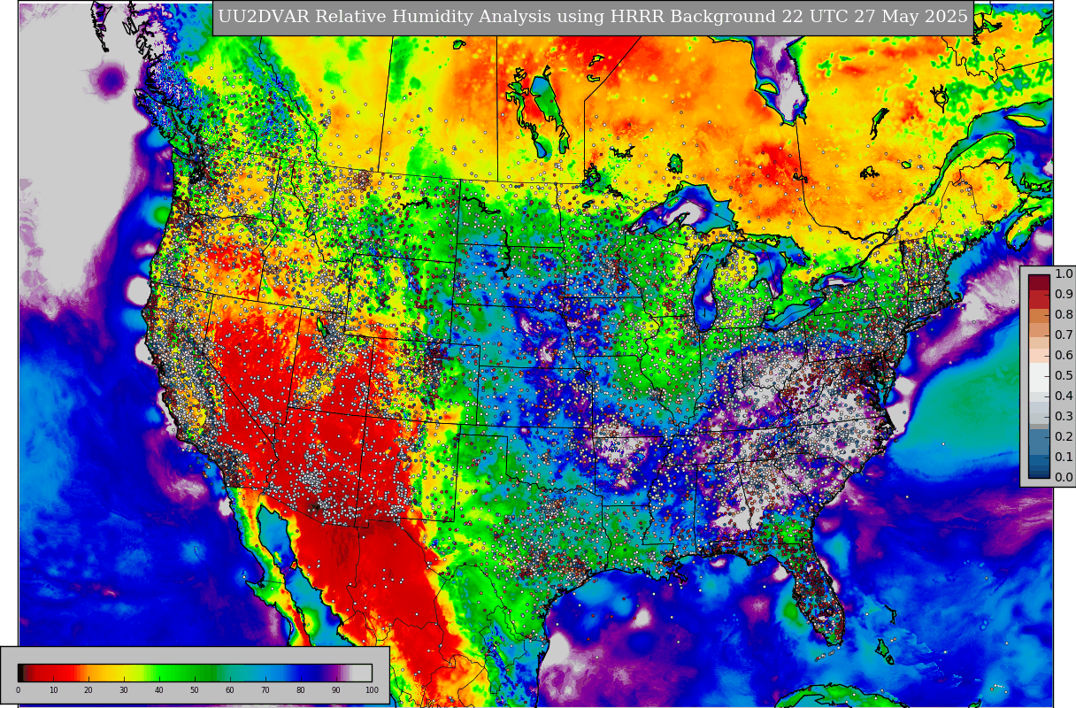This screenshot has height=708, width=1076.
Task: Click the 30 tick label on the humidity colorbar
Action: coord(124,690)
